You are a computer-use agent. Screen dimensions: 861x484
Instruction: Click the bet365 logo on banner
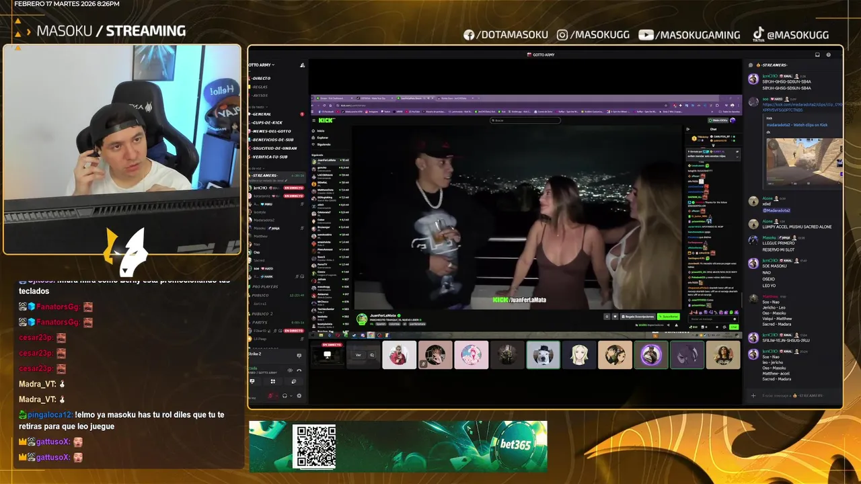coord(515,444)
